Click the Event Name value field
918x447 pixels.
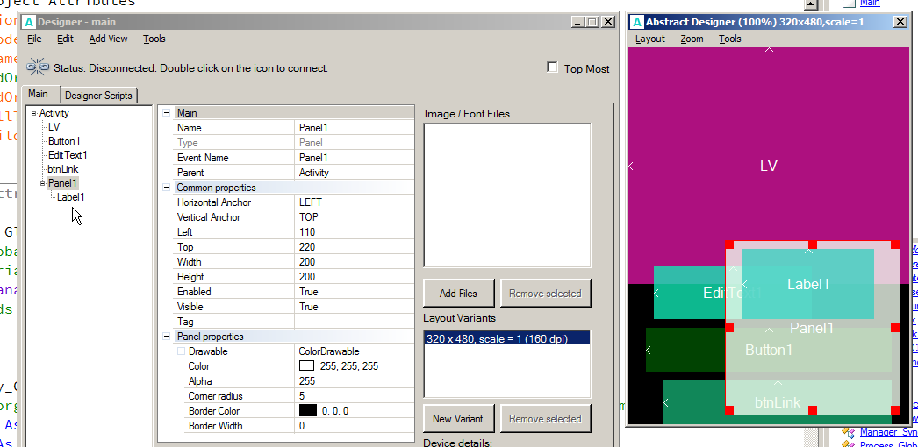pyautogui.click(x=354, y=158)
